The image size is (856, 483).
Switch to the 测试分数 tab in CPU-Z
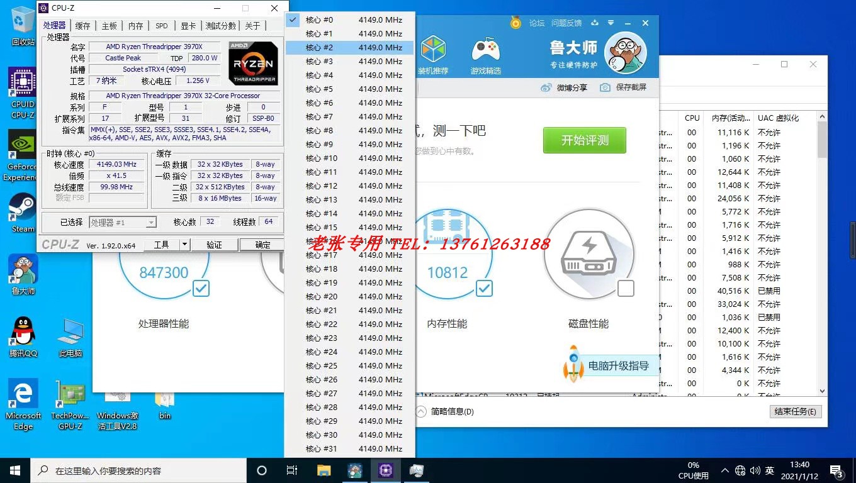220,26
